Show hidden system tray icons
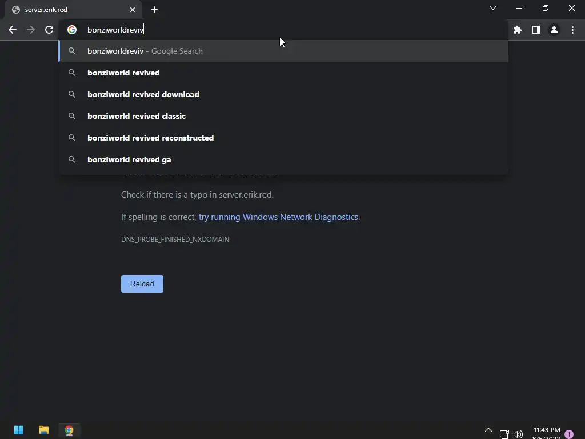 pyautogui.click(x=488, y=430)
